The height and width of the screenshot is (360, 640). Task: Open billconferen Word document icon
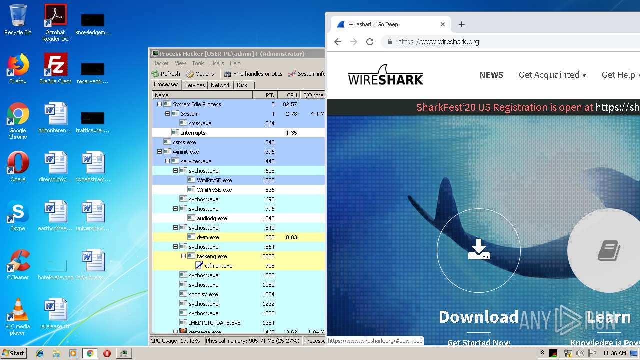point(55,118)
